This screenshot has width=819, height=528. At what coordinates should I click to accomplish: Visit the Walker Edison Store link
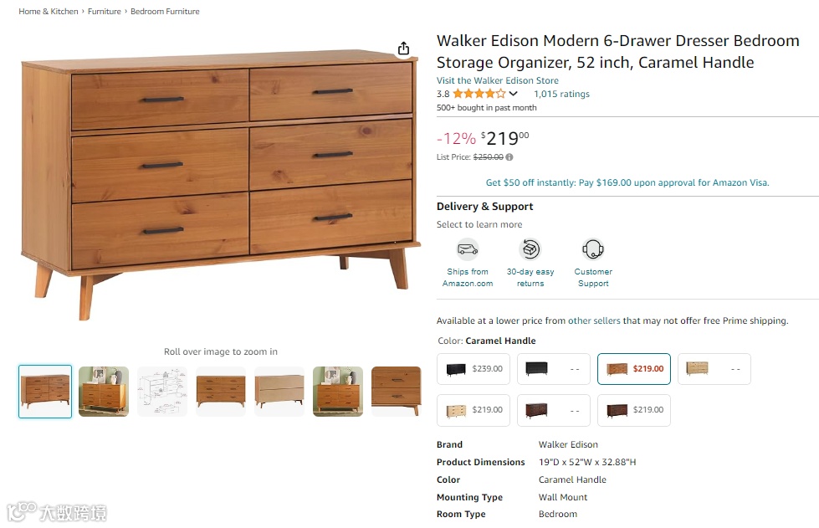pyautogui.click(x=497, y=80)
